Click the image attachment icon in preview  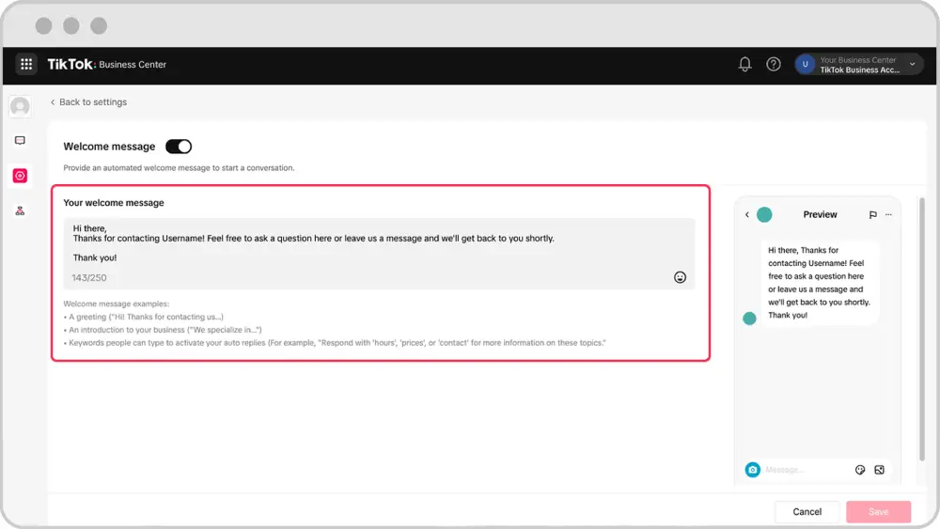879,470
